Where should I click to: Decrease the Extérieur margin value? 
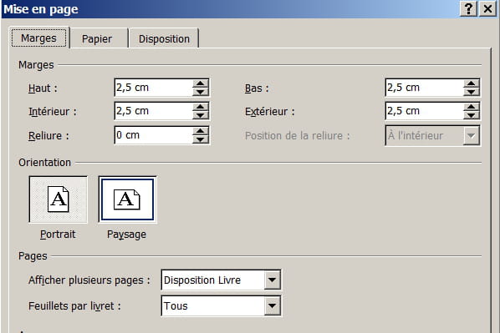(472, 115)
